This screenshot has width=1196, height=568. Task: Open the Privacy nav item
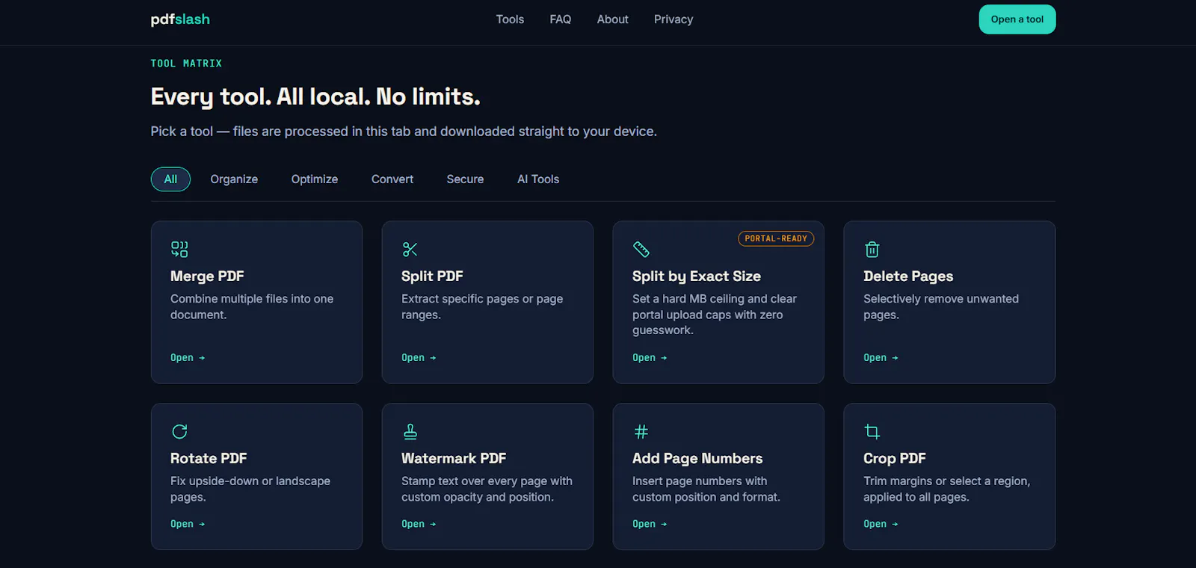coord(673,19)
